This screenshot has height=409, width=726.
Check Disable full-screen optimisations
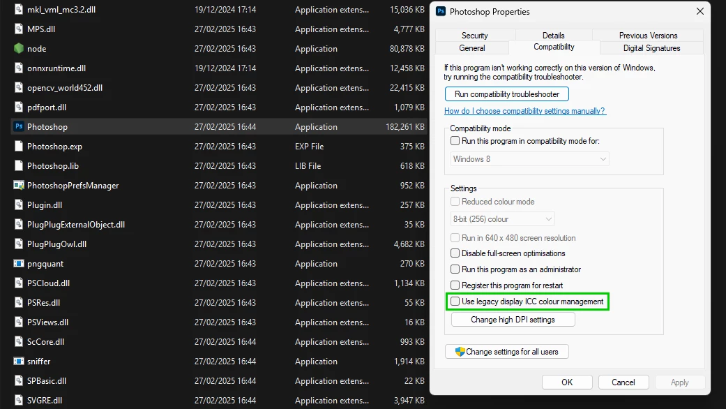coord(455,253)
